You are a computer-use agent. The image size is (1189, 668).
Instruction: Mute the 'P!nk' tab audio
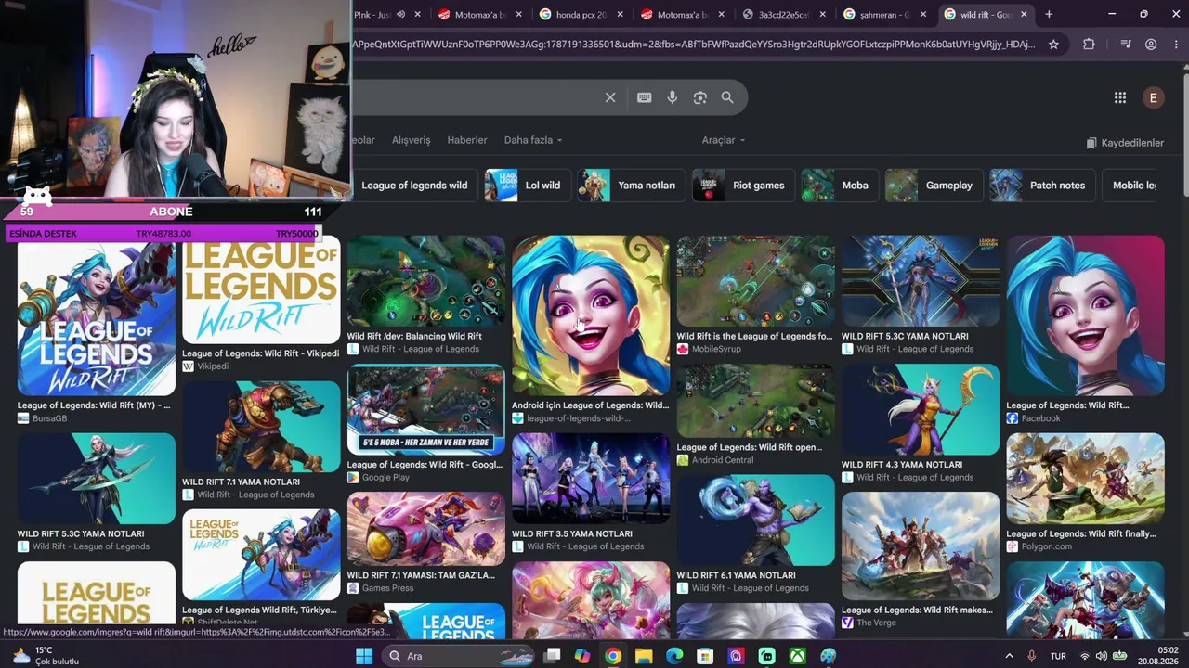[400, 14]
